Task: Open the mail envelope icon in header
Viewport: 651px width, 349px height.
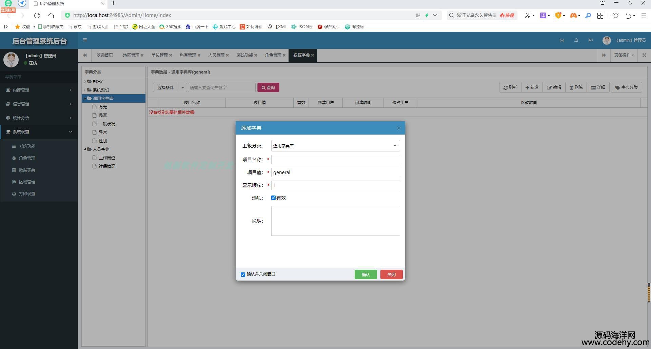Action: (562, 40)
